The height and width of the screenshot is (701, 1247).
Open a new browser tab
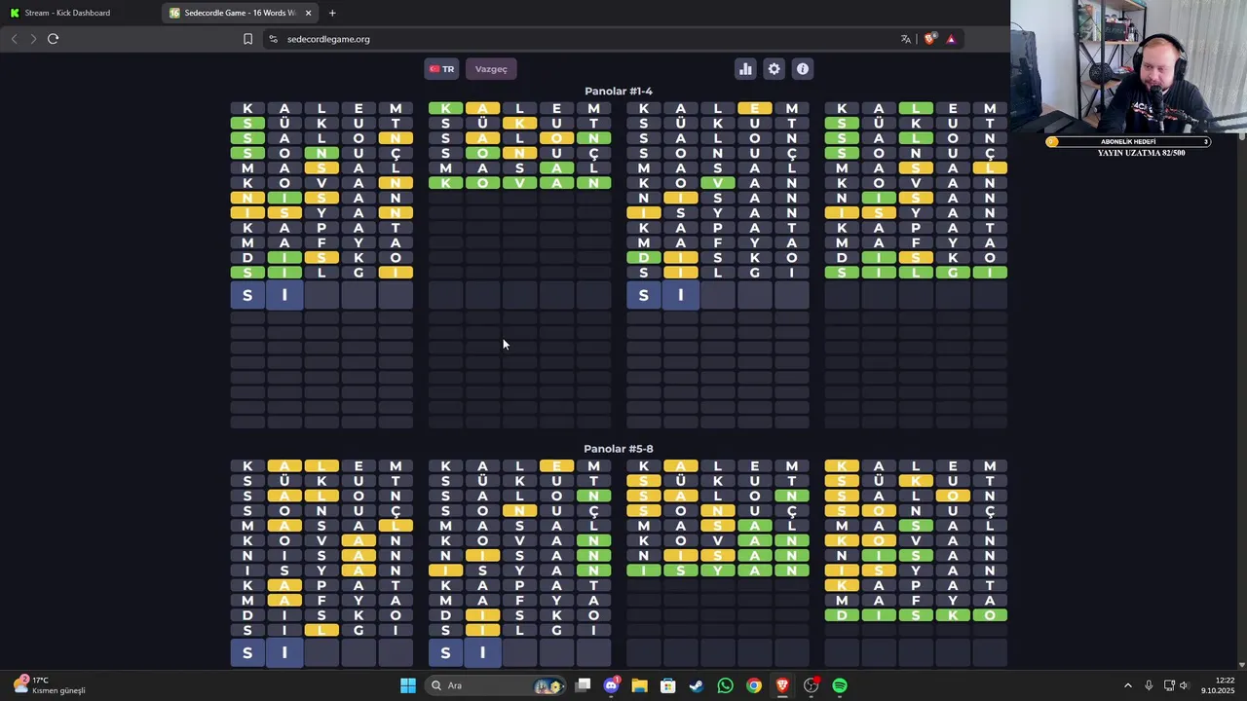332,13
